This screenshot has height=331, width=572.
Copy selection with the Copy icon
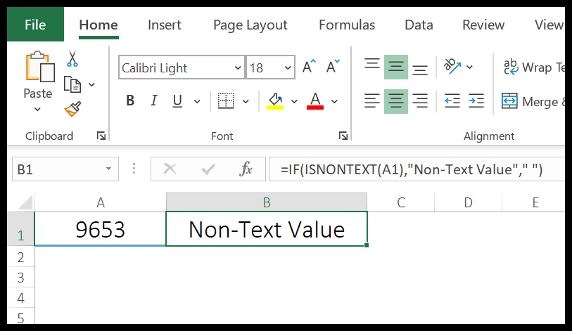point(72,84)
